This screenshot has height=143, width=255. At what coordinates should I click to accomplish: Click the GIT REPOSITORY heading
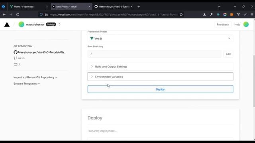(23, 46)
